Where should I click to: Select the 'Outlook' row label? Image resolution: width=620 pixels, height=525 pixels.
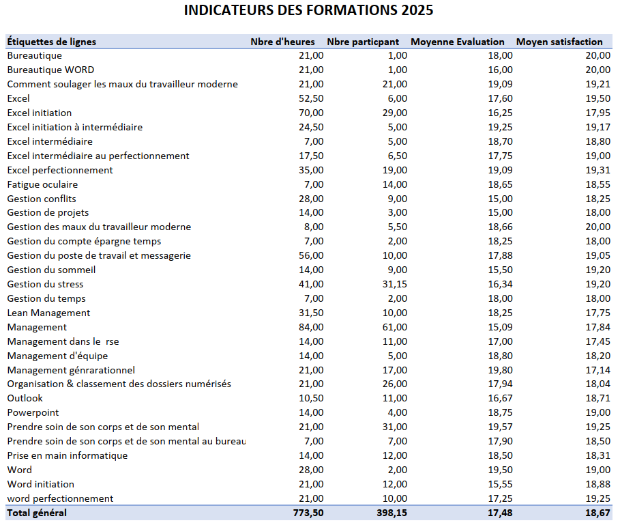tap(25, 398)
